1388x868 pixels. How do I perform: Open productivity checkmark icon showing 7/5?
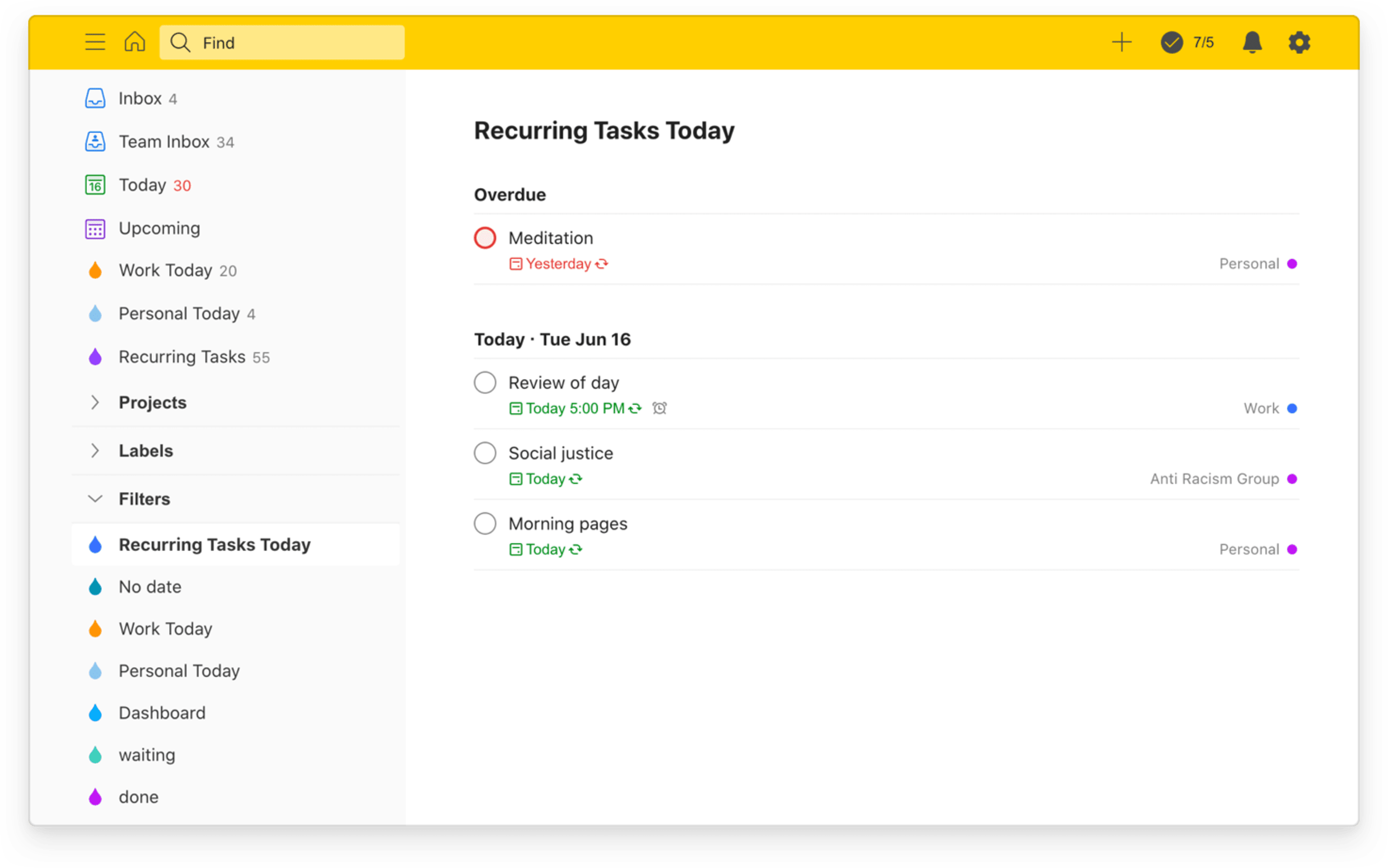point(1171,42)
